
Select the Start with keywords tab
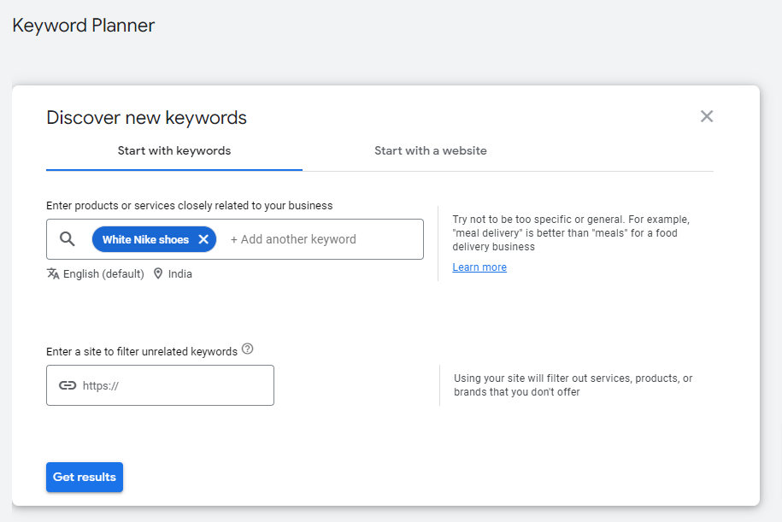174,150
